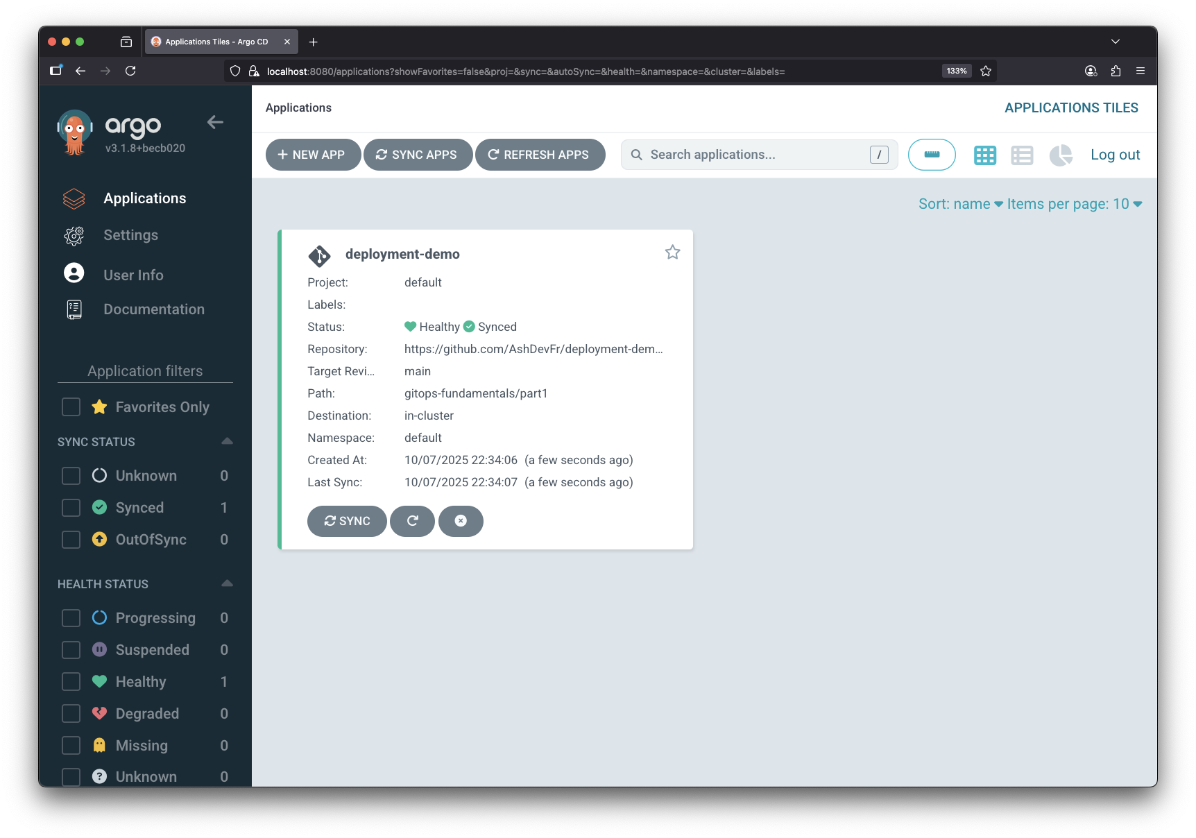The width and height of the screenshot is (1196, 838).
Task: Open the deployment-demo application title
Action: click(402, 255)
